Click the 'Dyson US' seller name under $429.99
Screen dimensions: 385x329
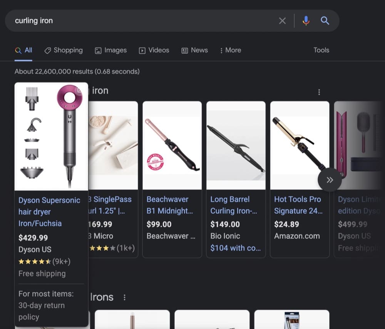click(x=35, y=249)
